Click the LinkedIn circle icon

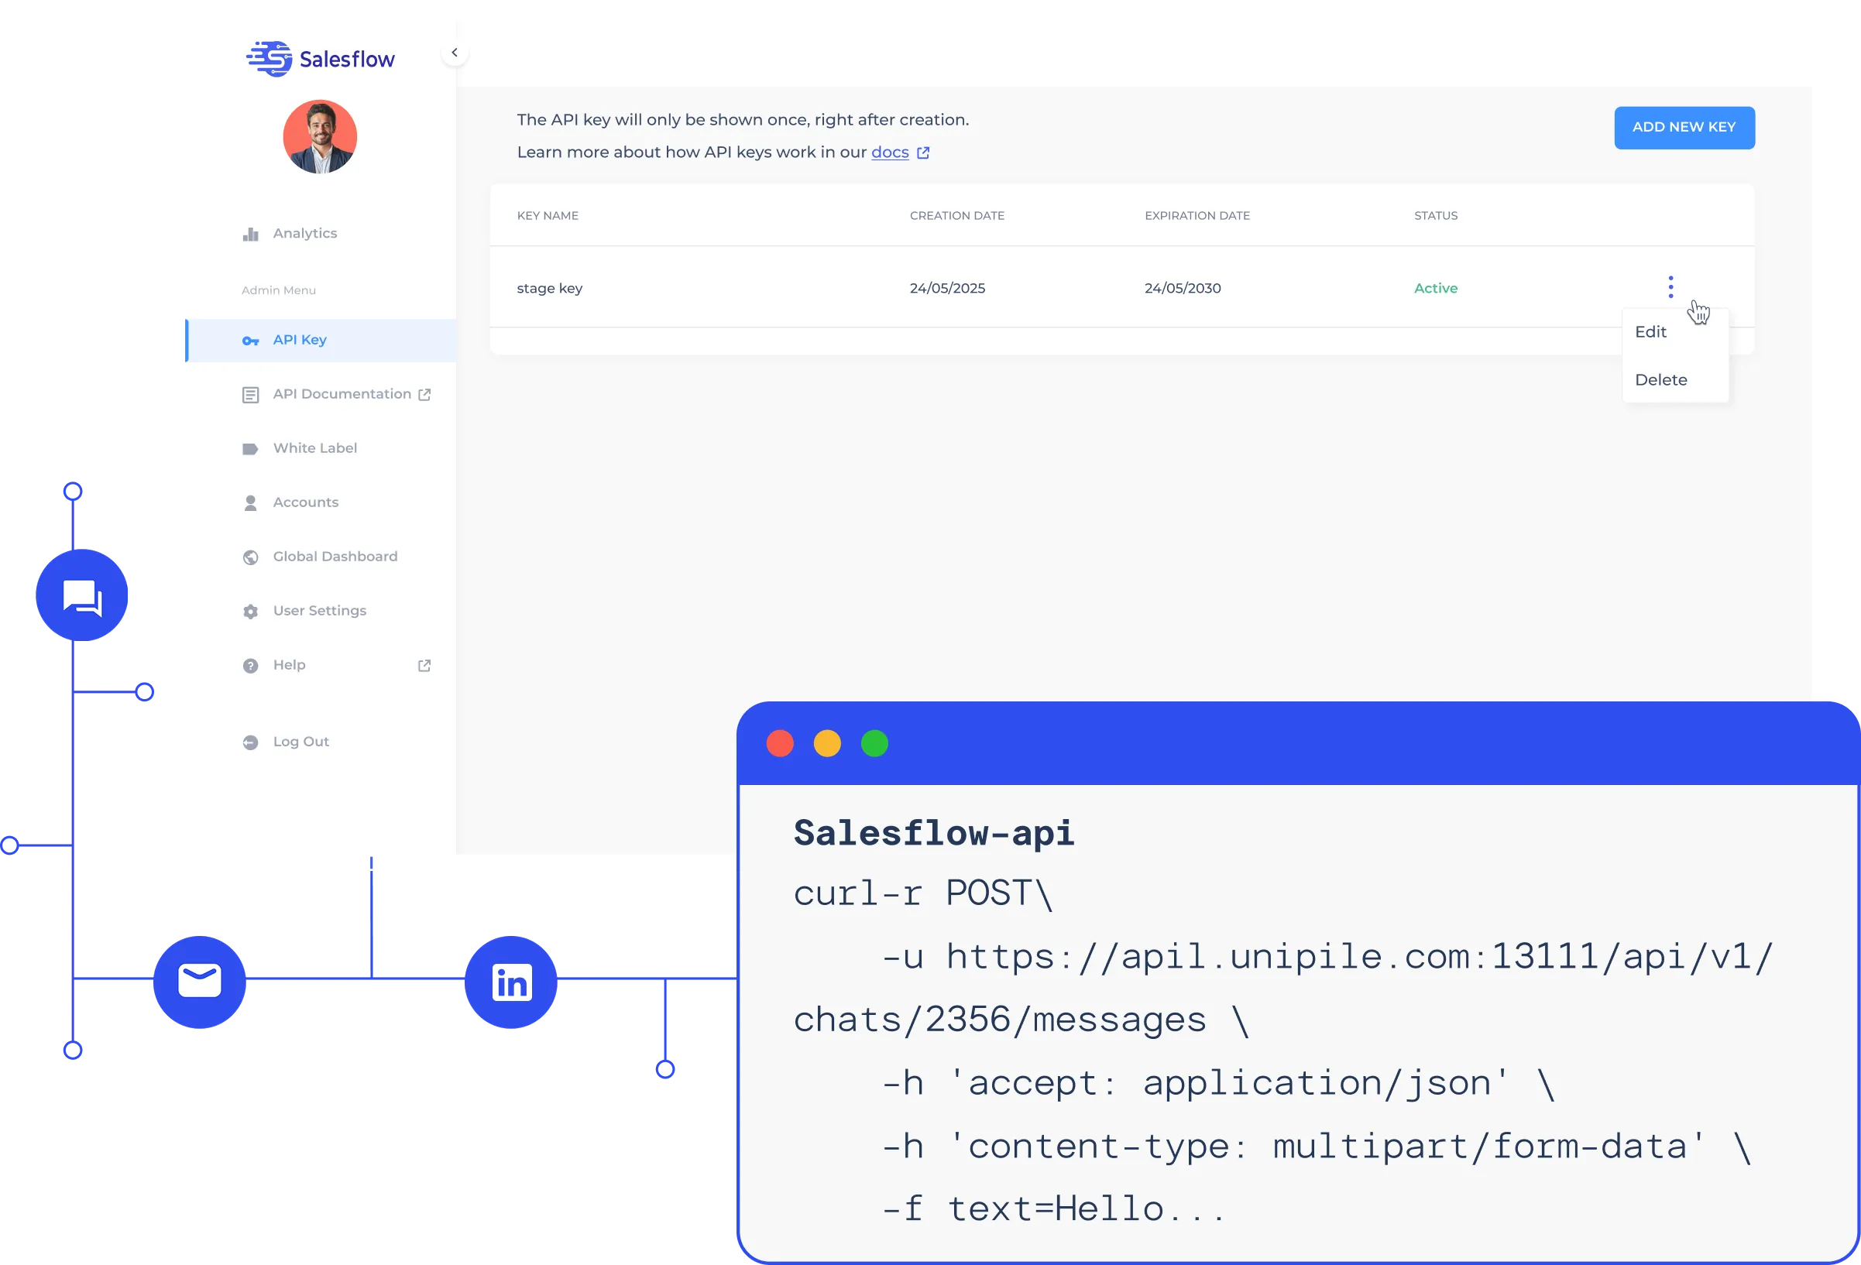(x=511, y=982)
